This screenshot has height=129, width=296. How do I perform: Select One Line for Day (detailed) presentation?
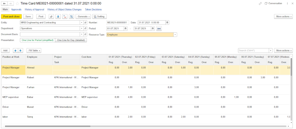(x=71, y=40)
